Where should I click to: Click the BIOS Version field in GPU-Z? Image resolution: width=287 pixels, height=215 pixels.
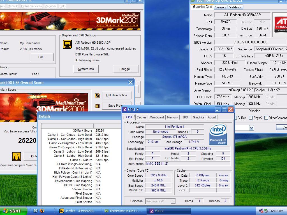point(250,42)
